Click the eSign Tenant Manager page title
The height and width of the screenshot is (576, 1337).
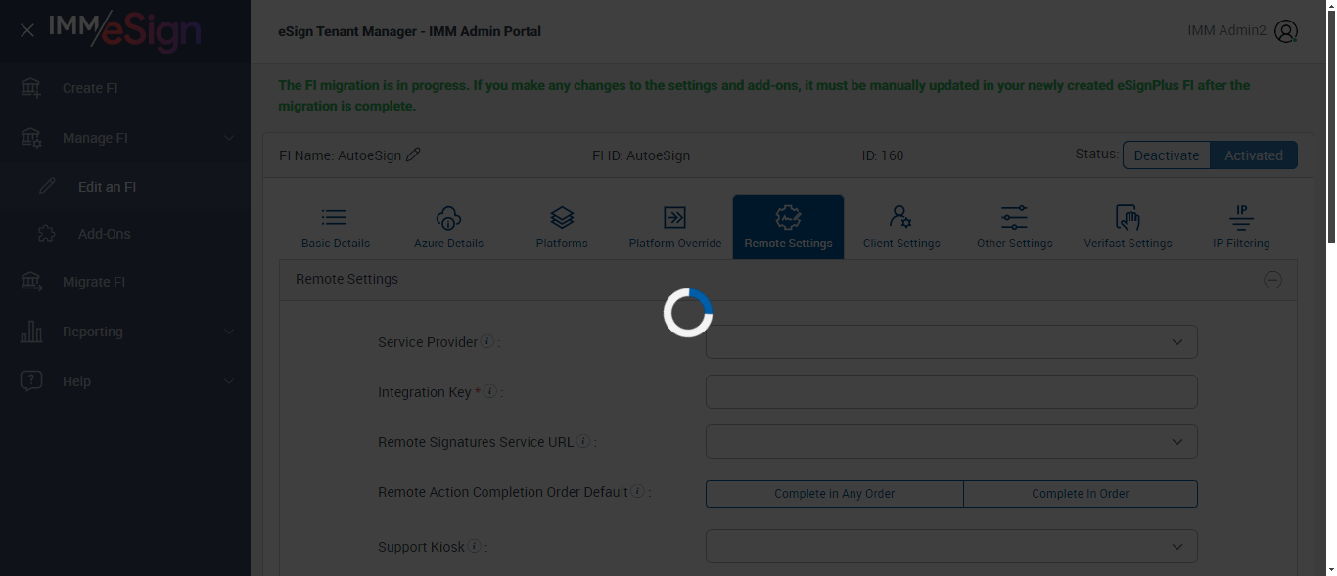tap(409, 31)
